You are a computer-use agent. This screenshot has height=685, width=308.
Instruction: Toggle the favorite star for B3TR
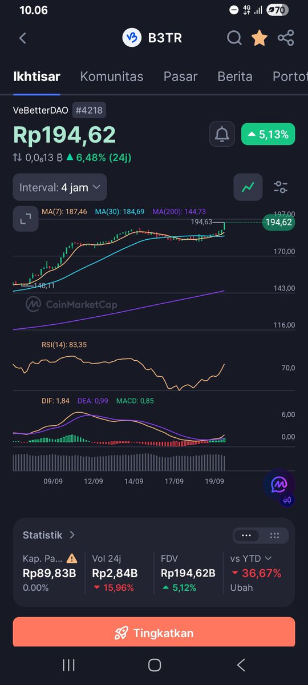pyautogui.click(x=260, y=38)
